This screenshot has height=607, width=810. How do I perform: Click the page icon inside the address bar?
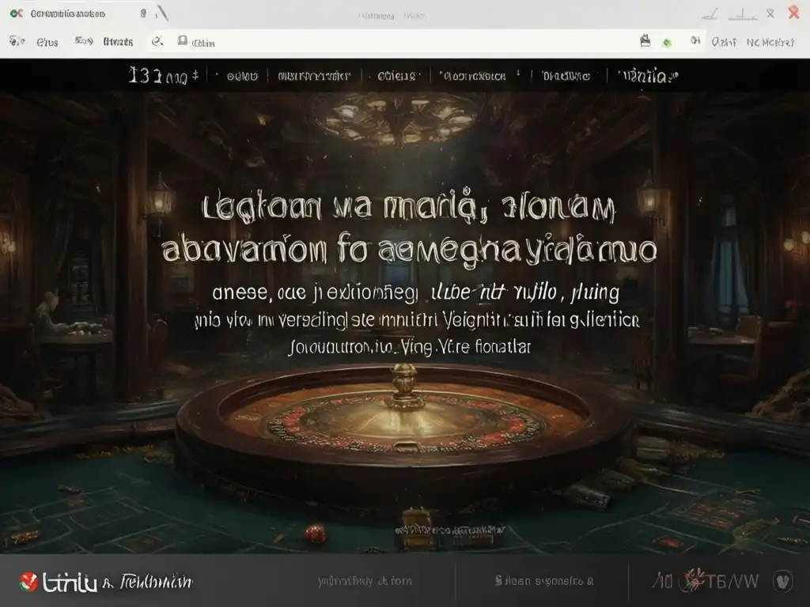[x=183, y=41]
